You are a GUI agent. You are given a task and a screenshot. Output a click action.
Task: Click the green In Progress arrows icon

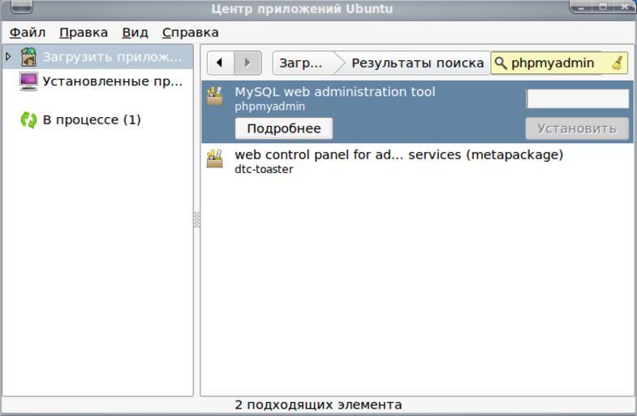click(x=29, y=120)
